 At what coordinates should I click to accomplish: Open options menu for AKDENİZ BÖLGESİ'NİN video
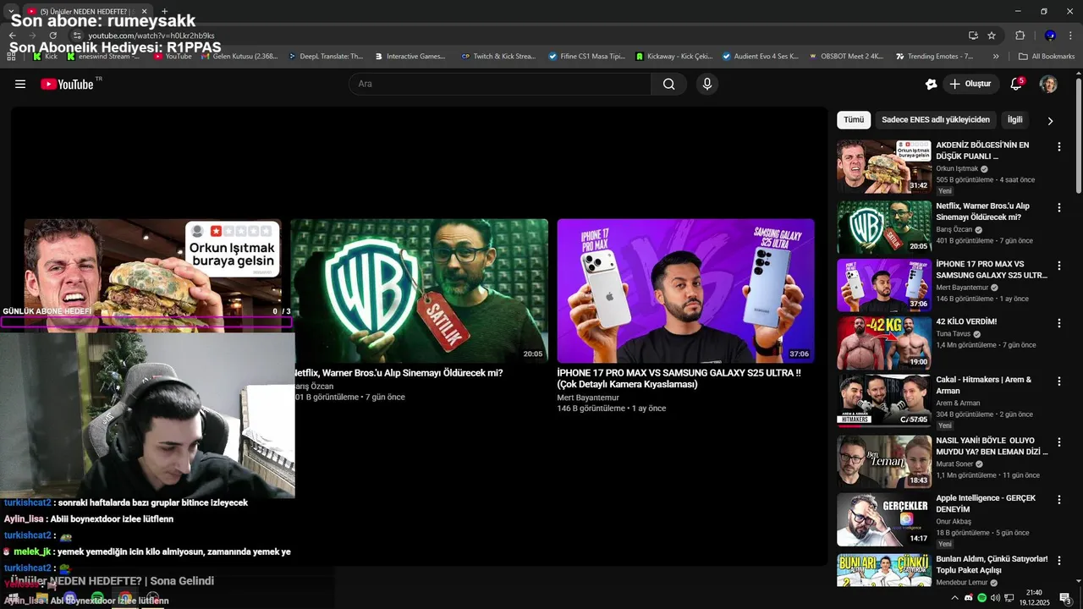point(1058,147)
